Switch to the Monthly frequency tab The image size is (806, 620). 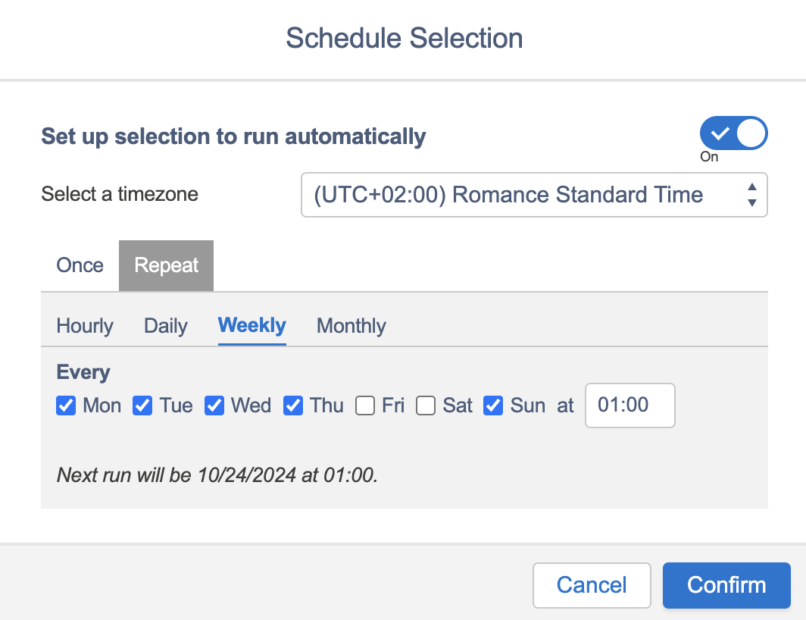click(x=351, y=326)
